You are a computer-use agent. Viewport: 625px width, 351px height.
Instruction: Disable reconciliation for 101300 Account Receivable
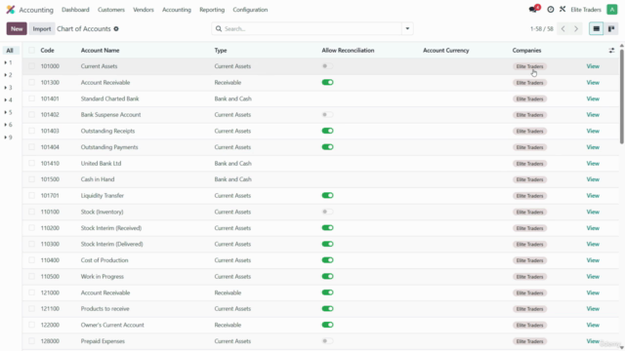coord(328,82)
